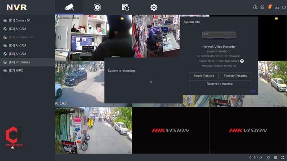Click the 'System is rebooting...' message
This screenshot has width=287, height=161.
pyautogui.click(x=122, y=71)
